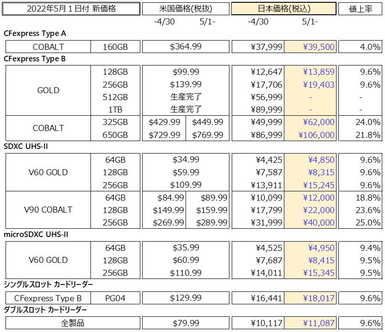Select the 'V60 GOLD' cell under SDXC UHS-II
This screenshot has height=332, width=385.
point(48,172)
